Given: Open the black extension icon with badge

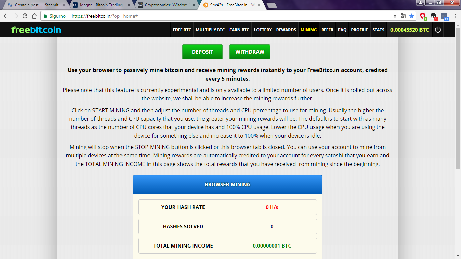Looking at the screenshot, I should pos(434,16).
